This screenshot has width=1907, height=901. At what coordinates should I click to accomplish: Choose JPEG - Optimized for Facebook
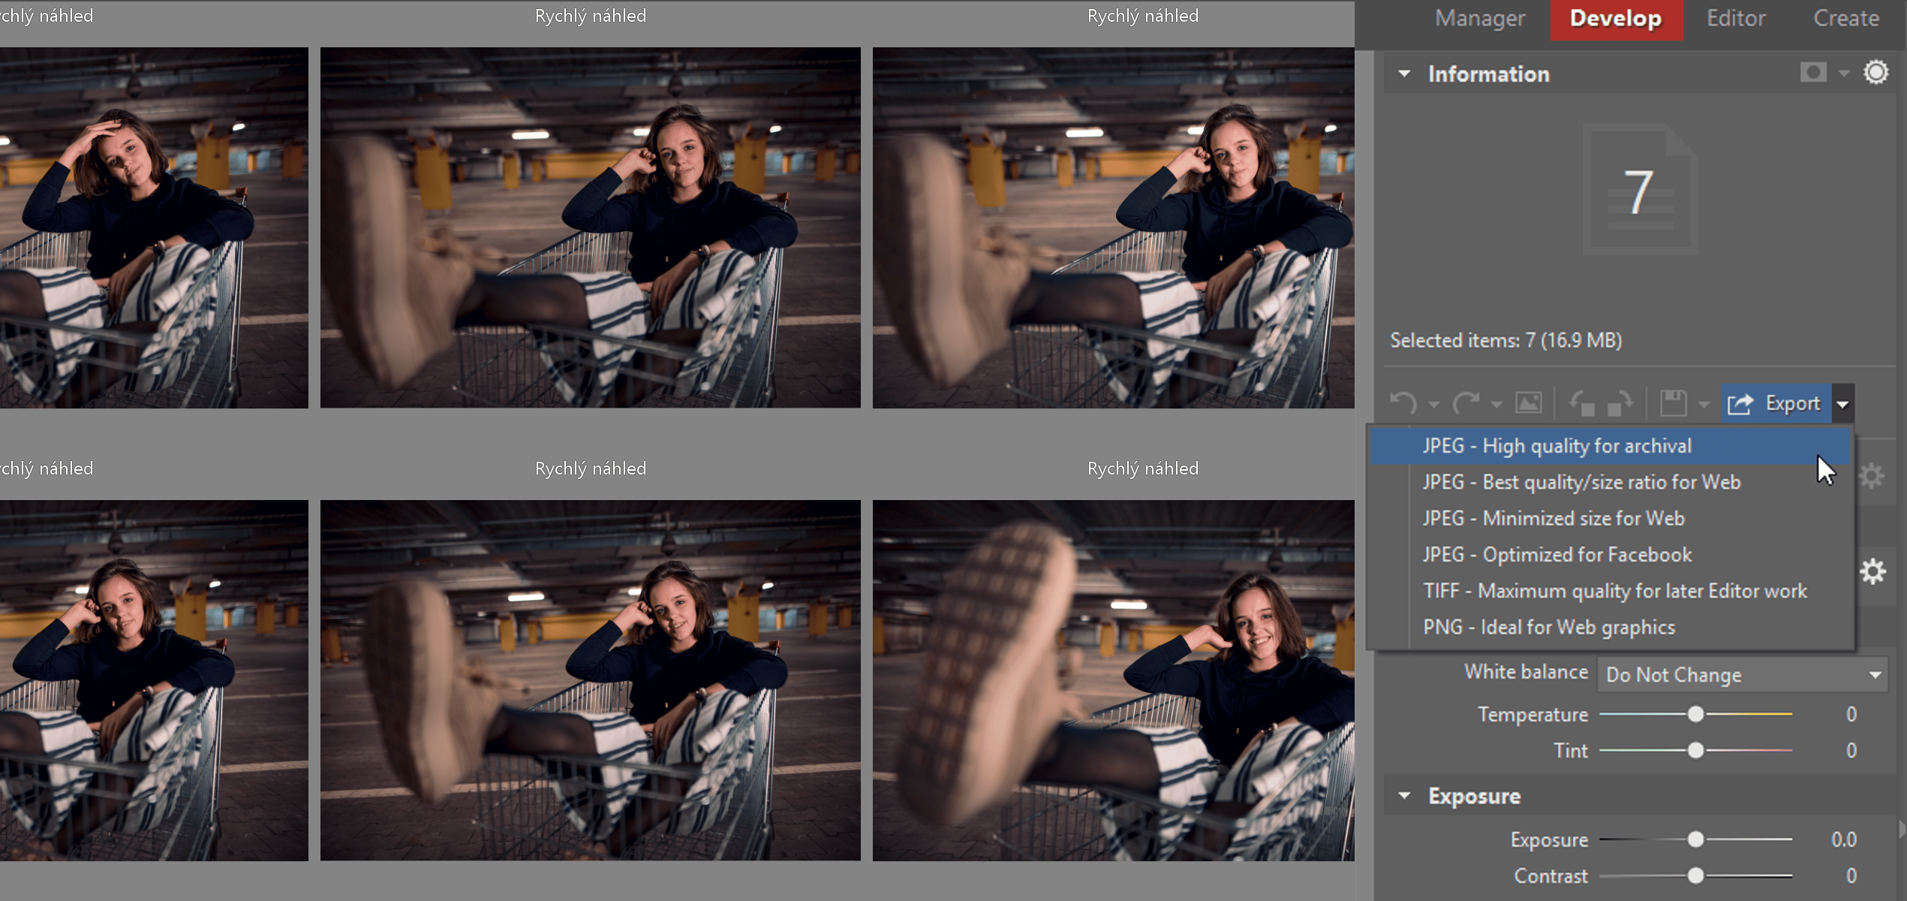click(x=1610, y=555)
